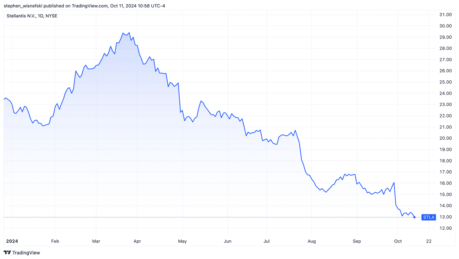Click the 22 date label on time axis

pyautogui.click(x=429, y=241)
